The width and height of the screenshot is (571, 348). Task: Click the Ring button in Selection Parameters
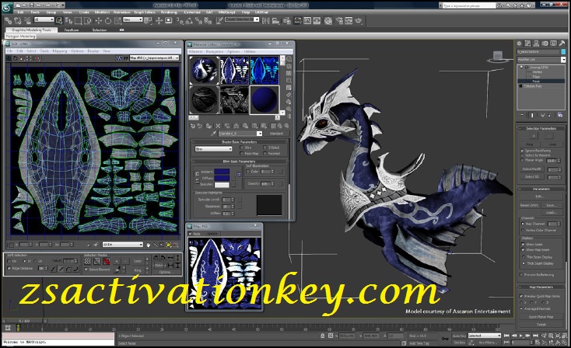coord(529,144)
